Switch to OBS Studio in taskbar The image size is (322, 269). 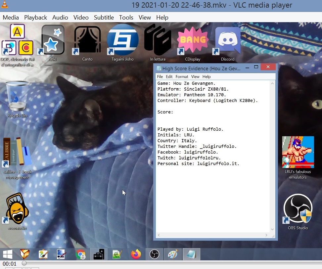pyautogui.click(x=155, y=254)
